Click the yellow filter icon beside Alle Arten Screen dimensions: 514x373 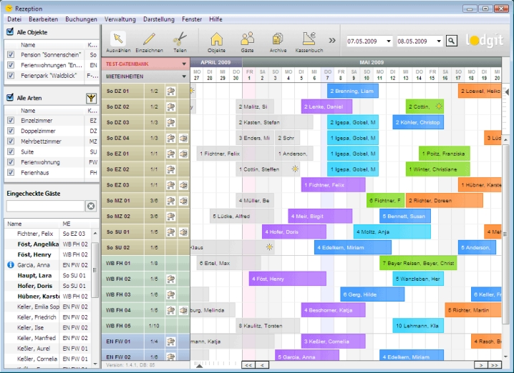91,97
